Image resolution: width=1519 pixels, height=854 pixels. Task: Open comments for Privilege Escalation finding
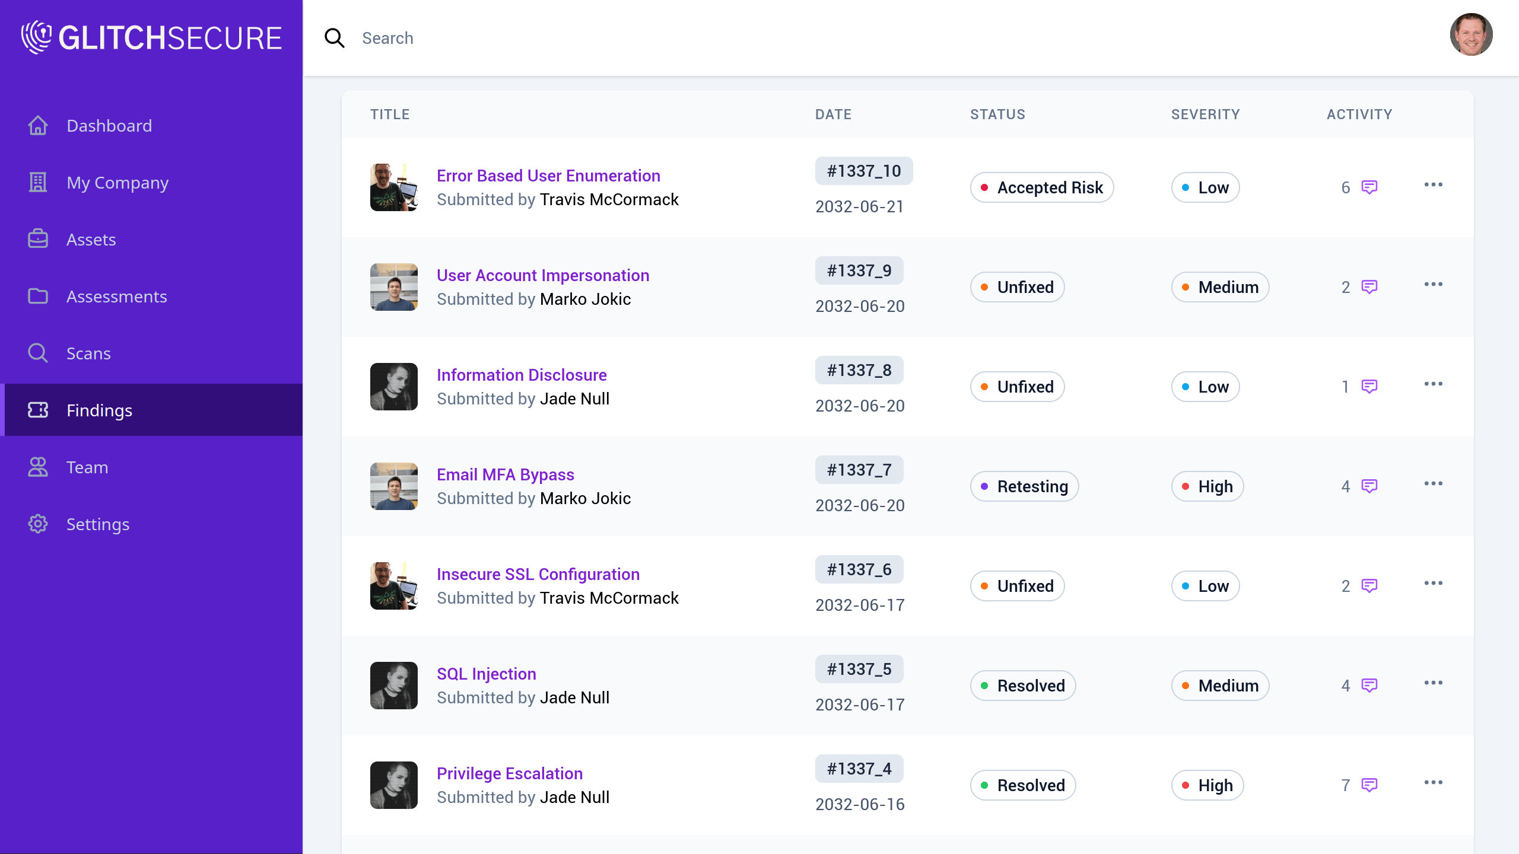(x=1369, y=785)
